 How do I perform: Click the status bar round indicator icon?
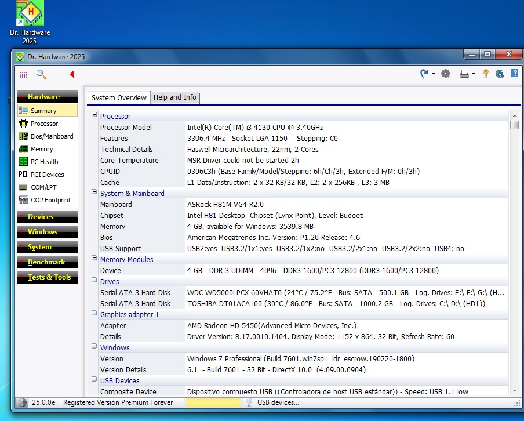[23, 402]
